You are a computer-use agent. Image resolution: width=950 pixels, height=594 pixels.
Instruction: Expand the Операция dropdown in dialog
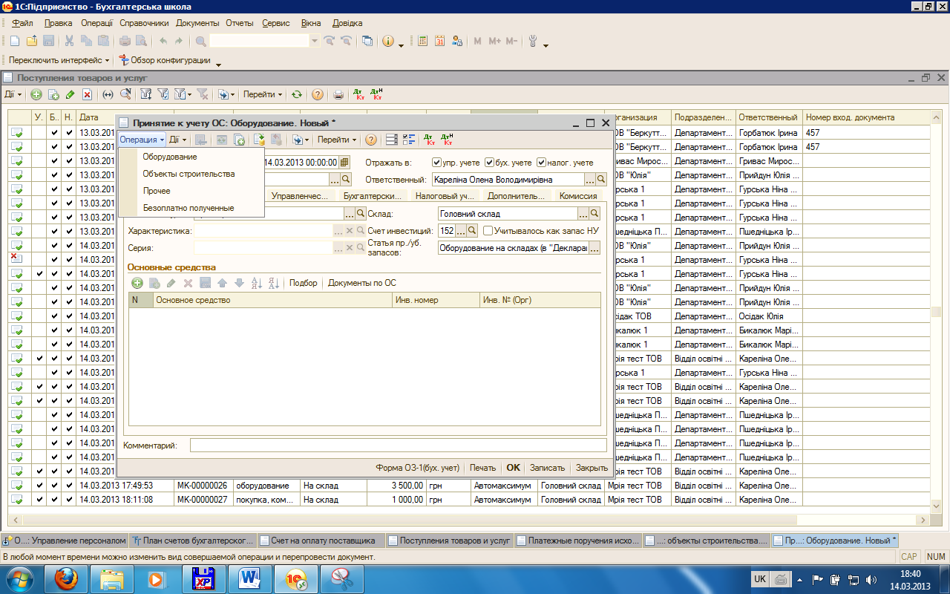coord(142,140)
